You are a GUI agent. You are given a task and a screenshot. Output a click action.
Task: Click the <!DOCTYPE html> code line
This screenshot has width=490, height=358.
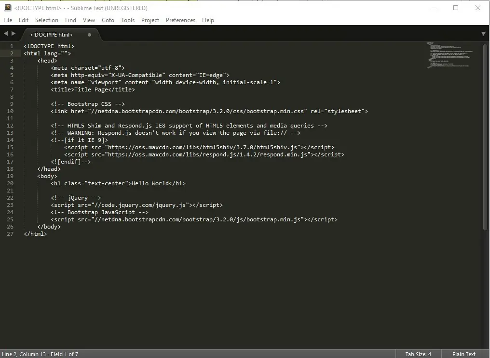click(x=49, y=46)
